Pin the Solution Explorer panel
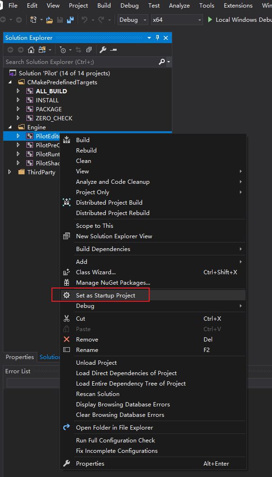 (157, 38)
